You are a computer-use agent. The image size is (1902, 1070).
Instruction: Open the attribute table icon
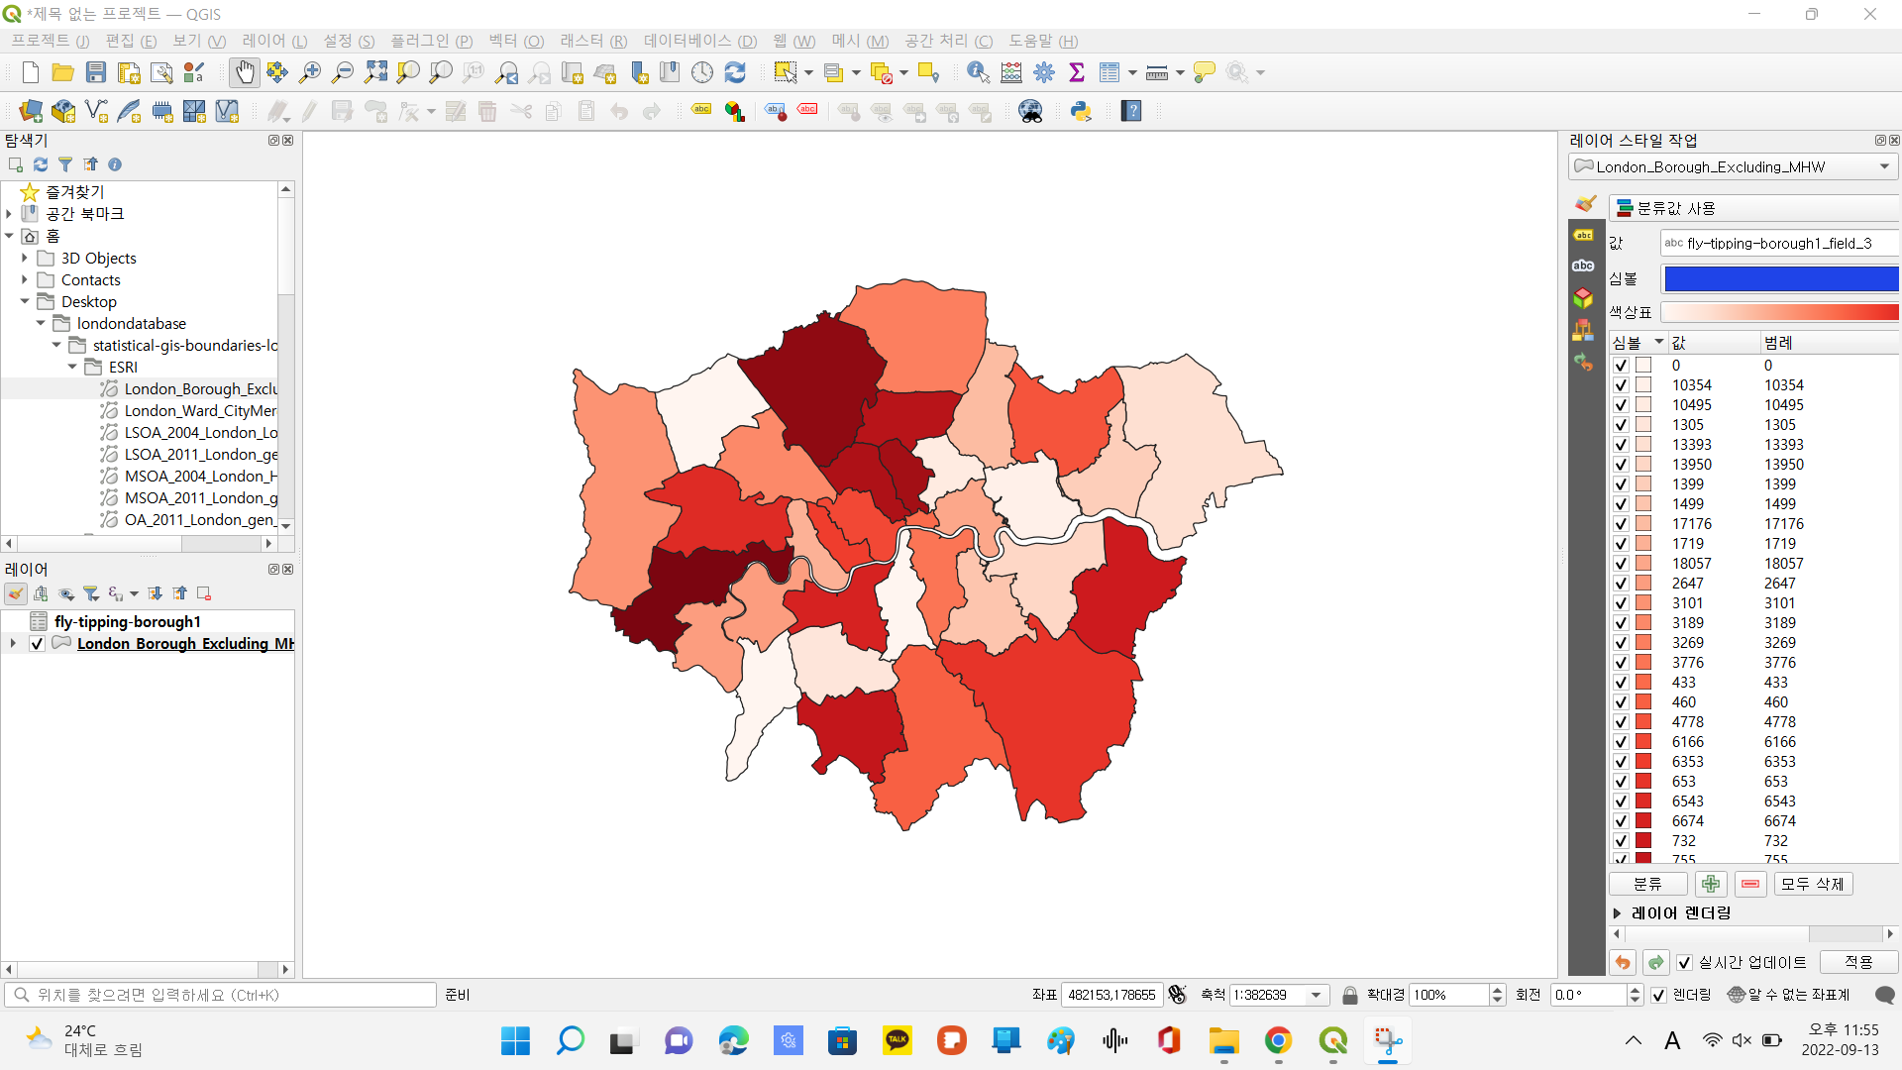(x=1109, y=72)
